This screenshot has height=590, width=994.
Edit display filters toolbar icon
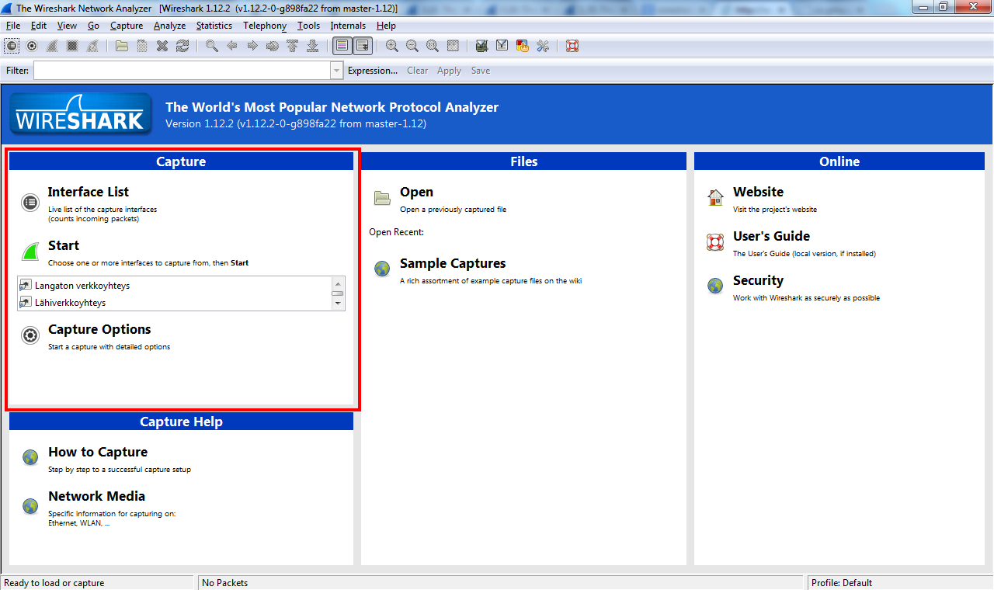502,46
